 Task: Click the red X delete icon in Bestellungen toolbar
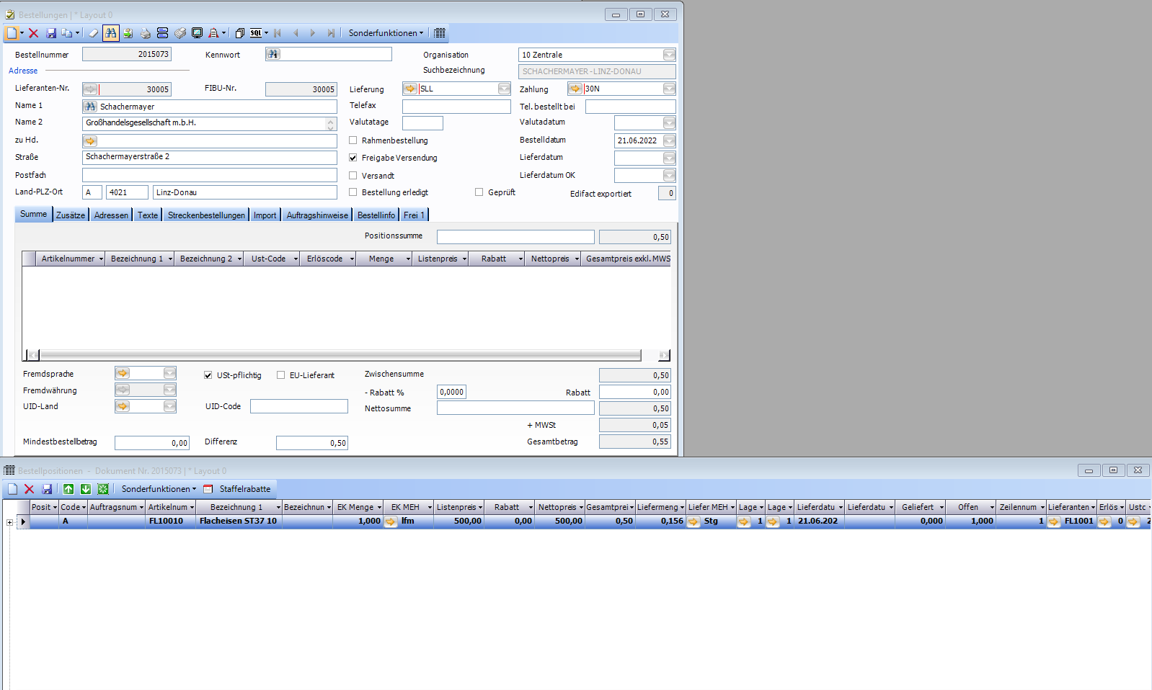(33, 33)
